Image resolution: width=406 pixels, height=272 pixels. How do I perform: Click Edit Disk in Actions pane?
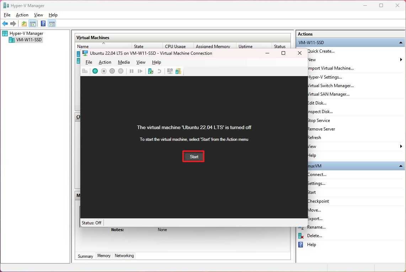click(x=317, y=103)
